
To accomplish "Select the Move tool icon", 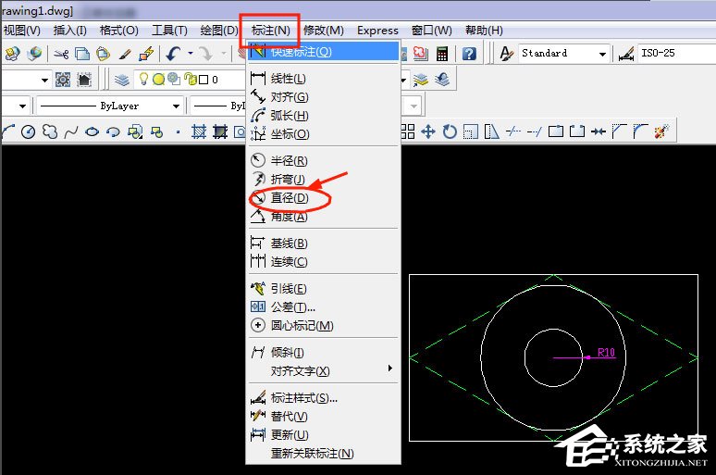I will [428, 131].
